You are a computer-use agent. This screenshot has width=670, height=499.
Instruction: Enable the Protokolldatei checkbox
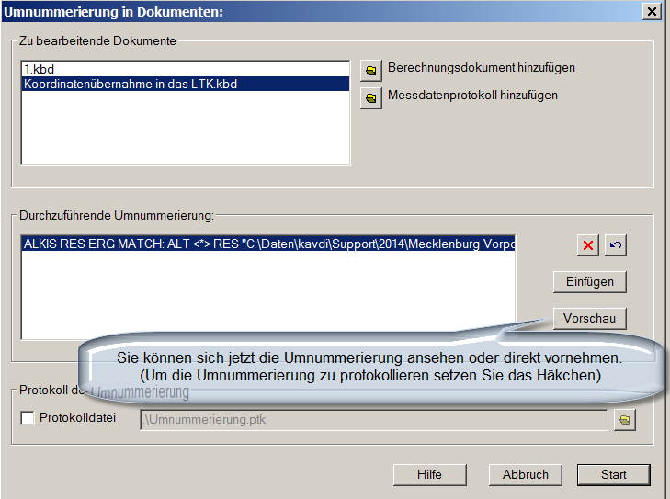(x=28, y=419)
